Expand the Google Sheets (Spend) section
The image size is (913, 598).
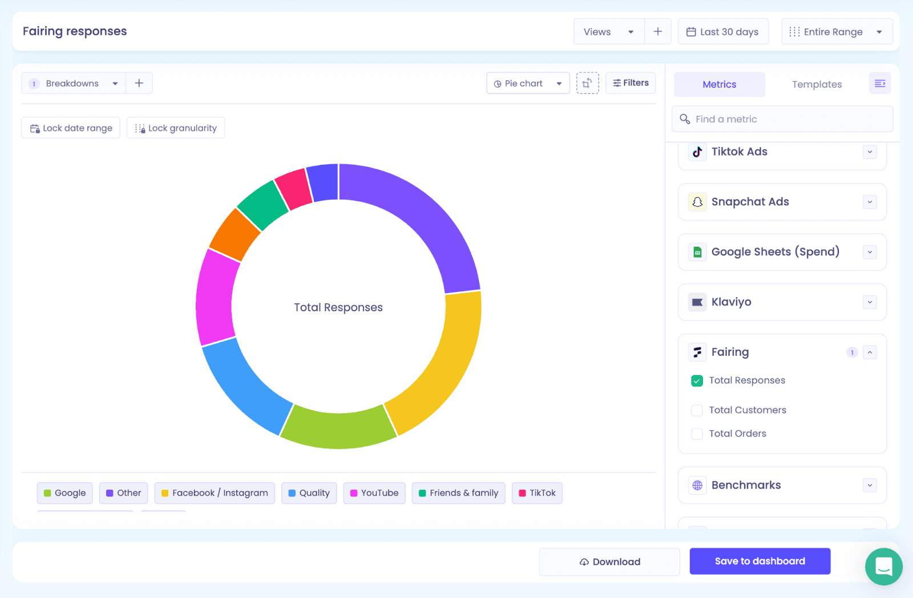(870, 252)
